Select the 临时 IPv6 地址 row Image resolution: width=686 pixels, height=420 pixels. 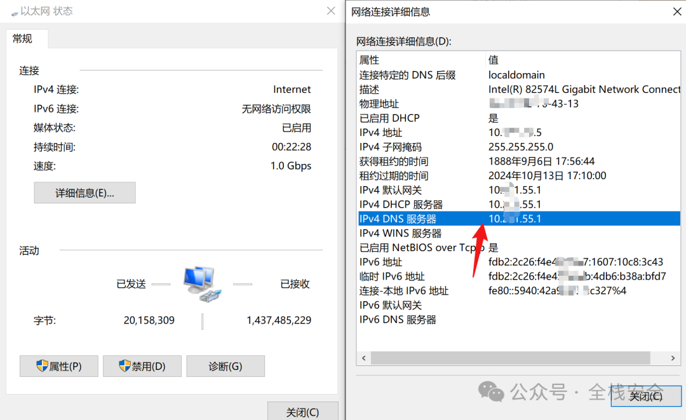519,276
